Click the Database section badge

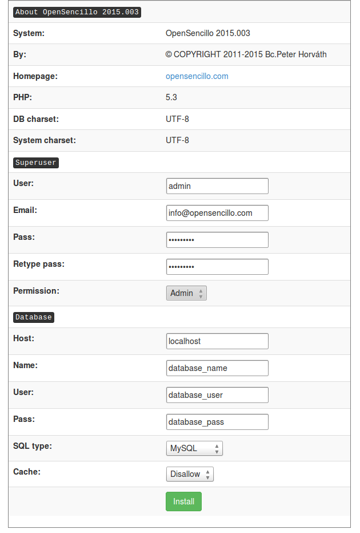pos(34,317)
